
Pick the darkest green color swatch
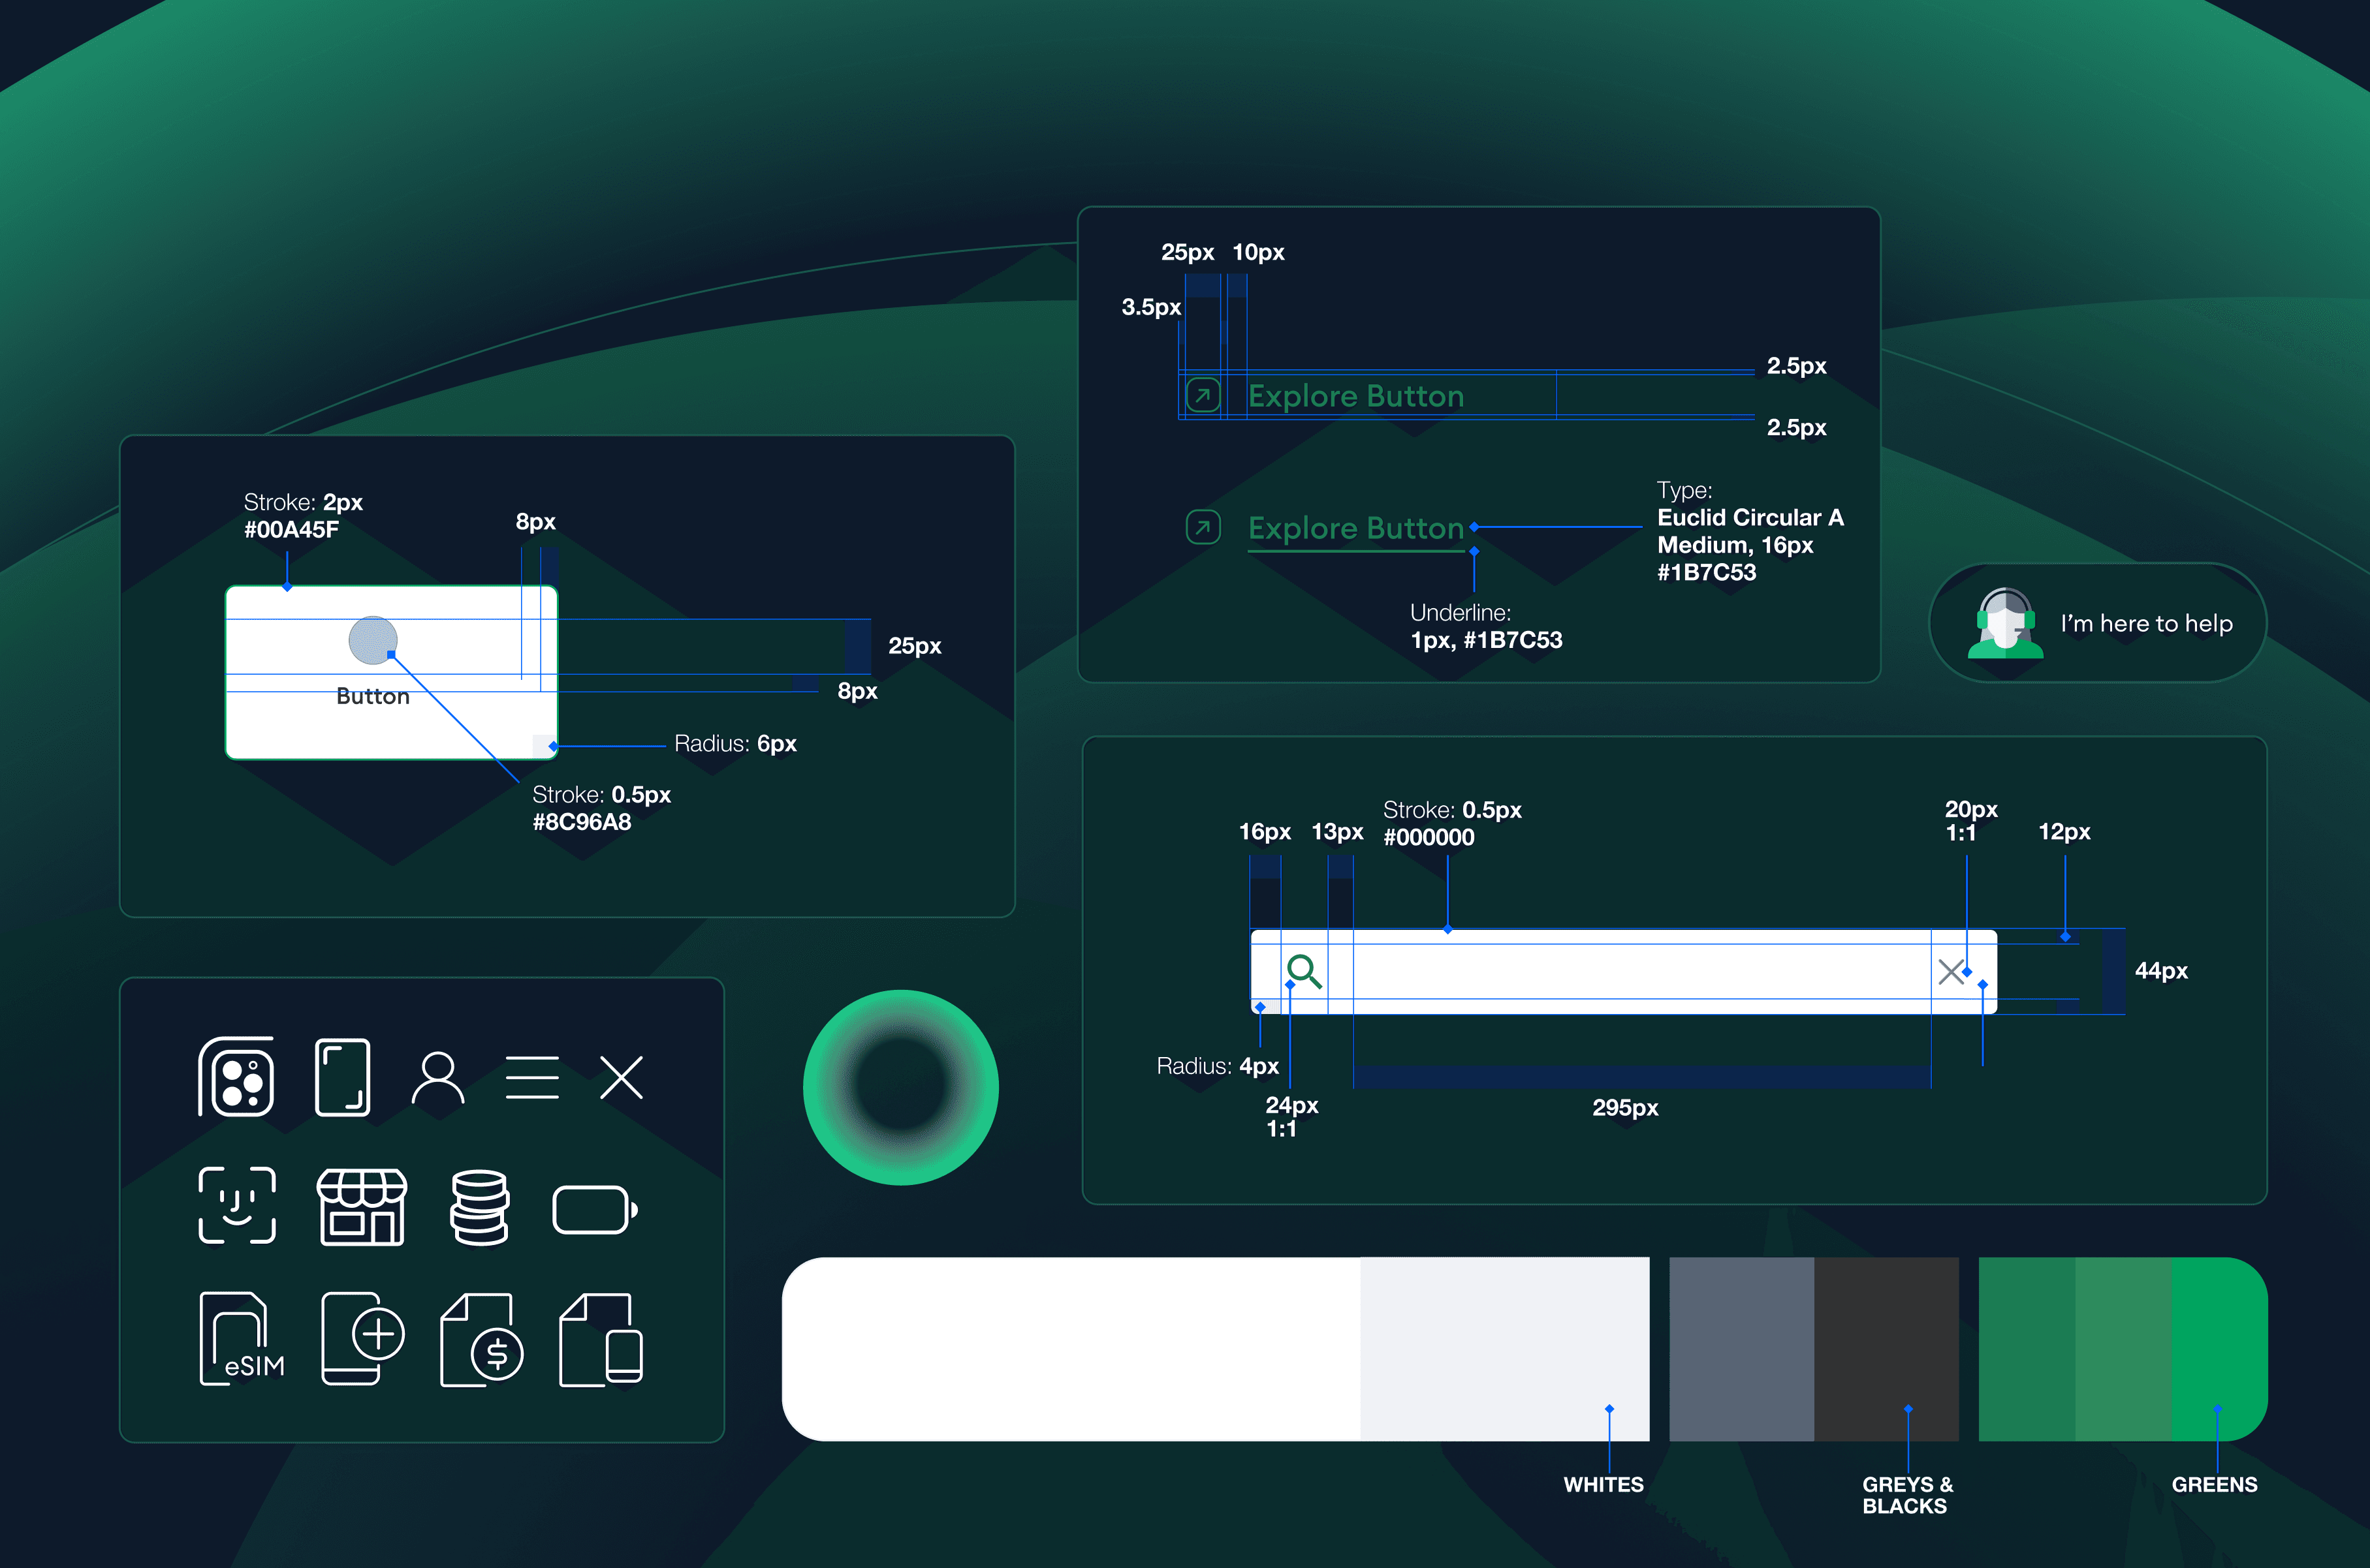(2027, 1349)
